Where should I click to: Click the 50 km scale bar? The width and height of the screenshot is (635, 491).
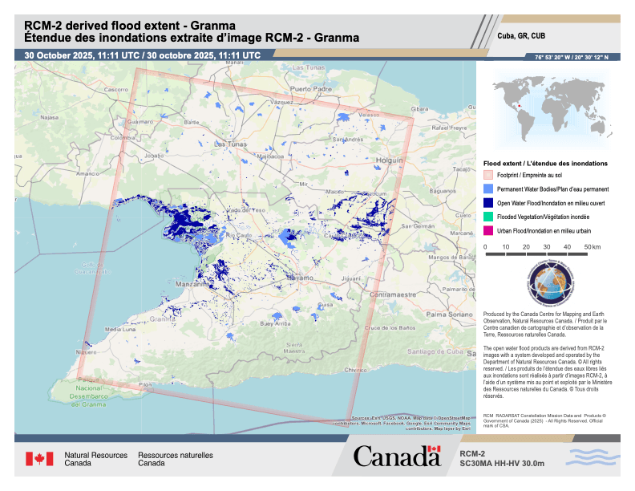tap(541, 254)
